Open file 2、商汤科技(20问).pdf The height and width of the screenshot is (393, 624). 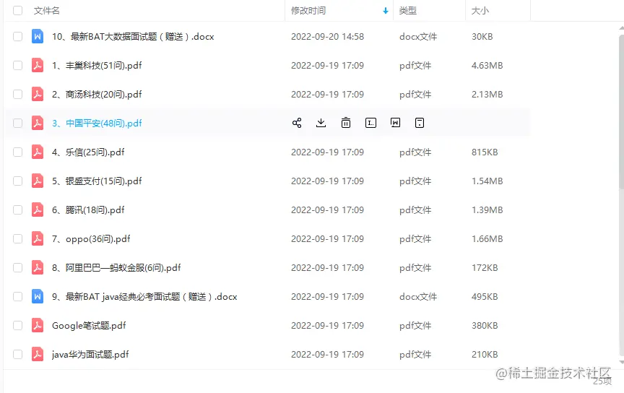click(97, 95)
